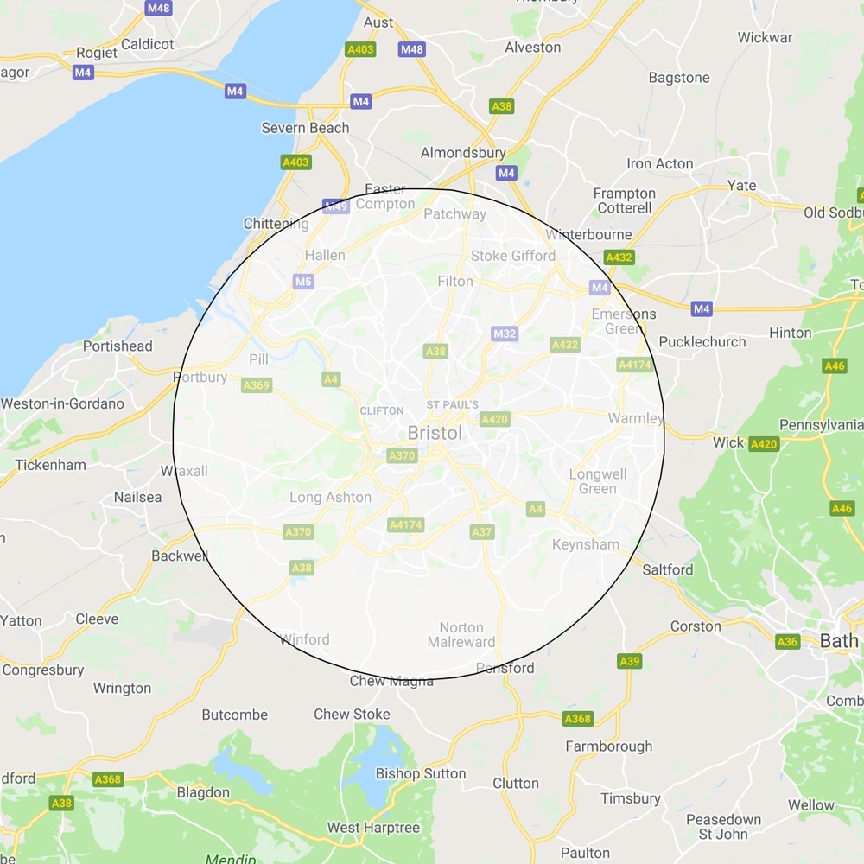Click the Bristol city label
This screenshot has width=864, height=864.
coord(435,433)
